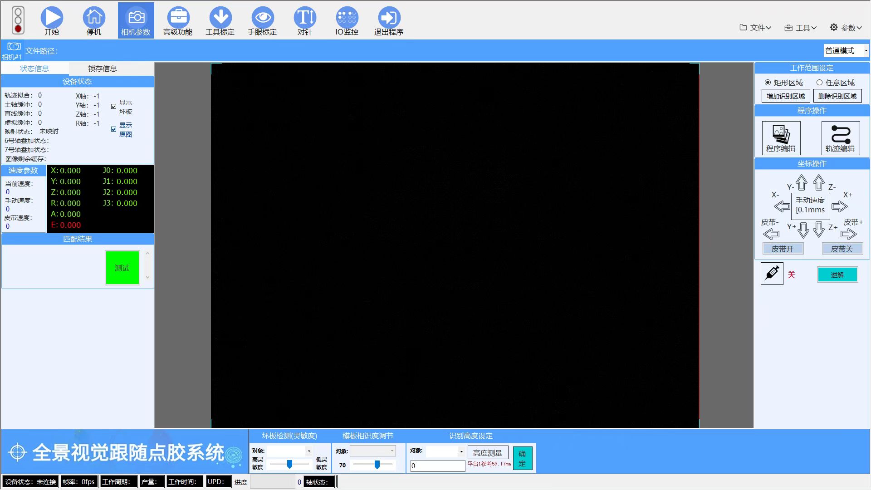Expand the 普通模式 mode dropdown
871x490 pixels.
866,51
